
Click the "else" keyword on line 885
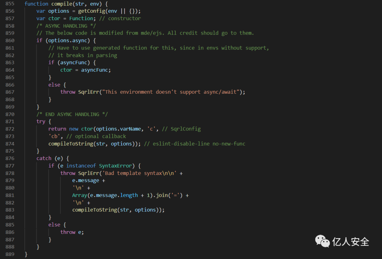click(54, 225)
